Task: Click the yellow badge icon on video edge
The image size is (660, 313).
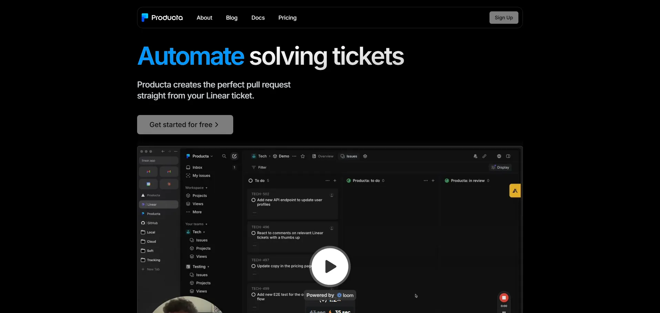Action: 515,191
